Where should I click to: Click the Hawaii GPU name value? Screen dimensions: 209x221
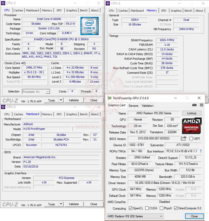(x=138, y=119)
